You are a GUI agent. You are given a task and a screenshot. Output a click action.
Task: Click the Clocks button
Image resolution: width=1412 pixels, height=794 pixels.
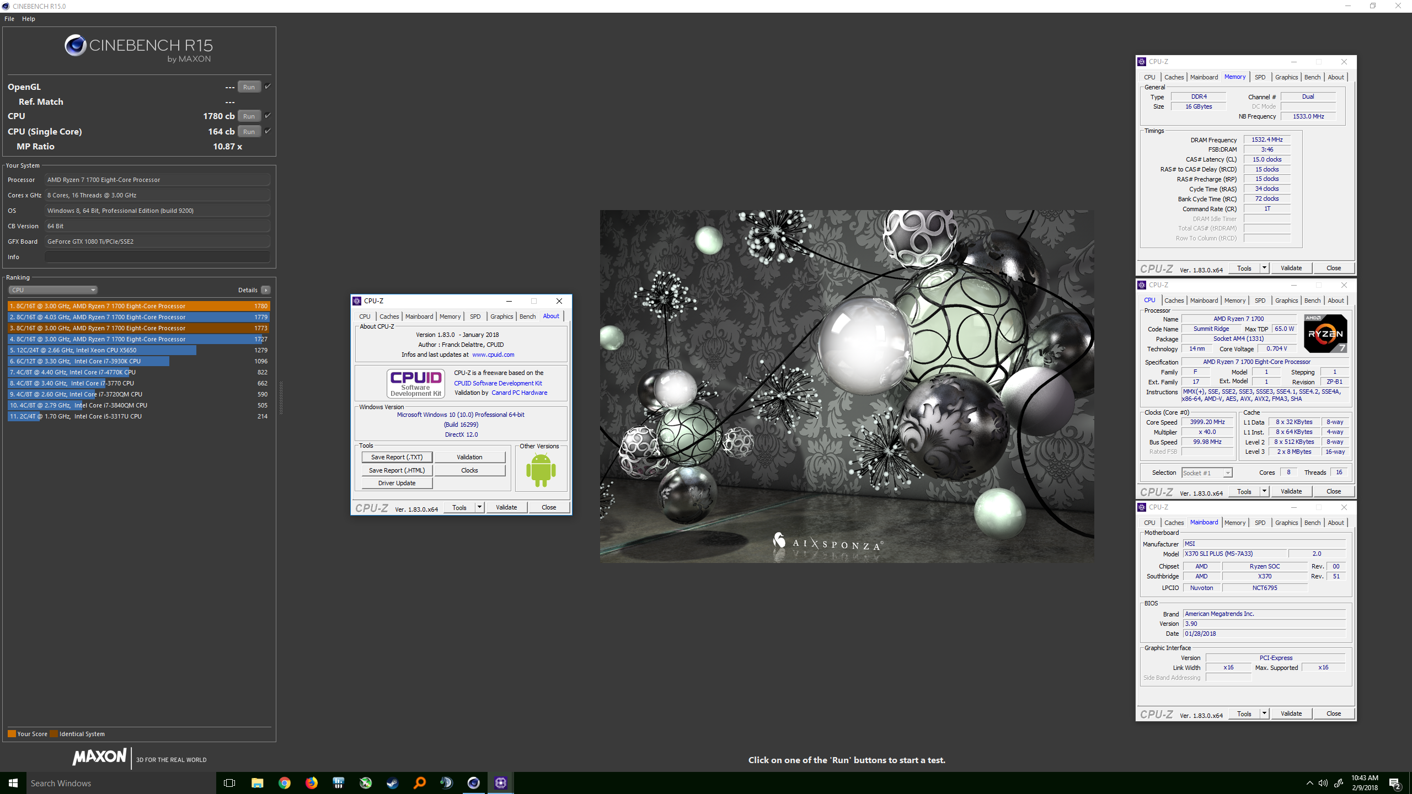click(469, 470)
